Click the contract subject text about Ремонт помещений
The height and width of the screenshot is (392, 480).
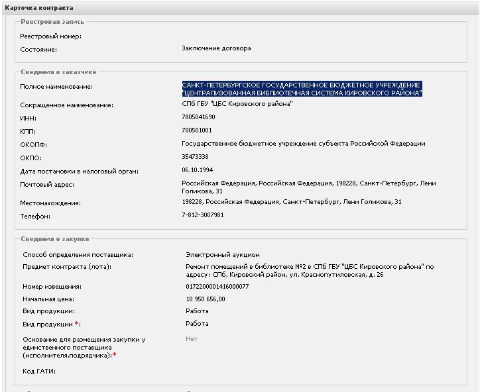[x=310, y=271]
